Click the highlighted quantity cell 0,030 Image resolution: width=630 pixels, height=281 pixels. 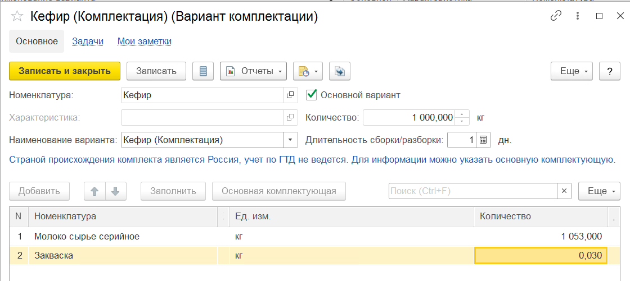(x=541, y=255)
